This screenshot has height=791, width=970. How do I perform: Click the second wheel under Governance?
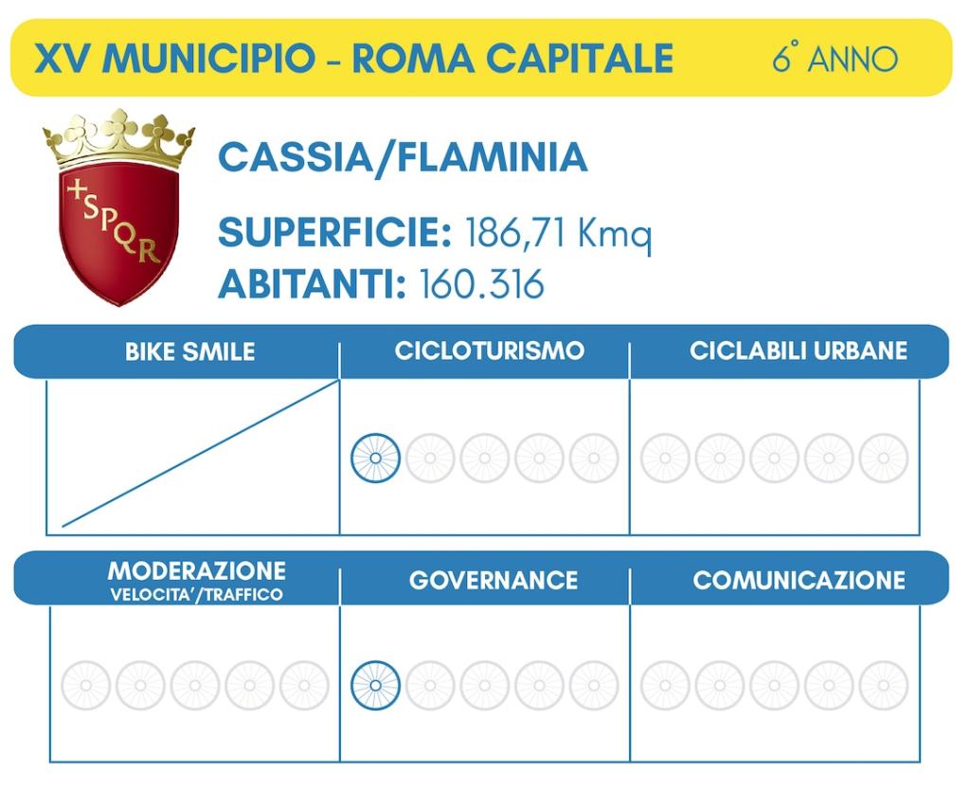click(x=430, y=685)
